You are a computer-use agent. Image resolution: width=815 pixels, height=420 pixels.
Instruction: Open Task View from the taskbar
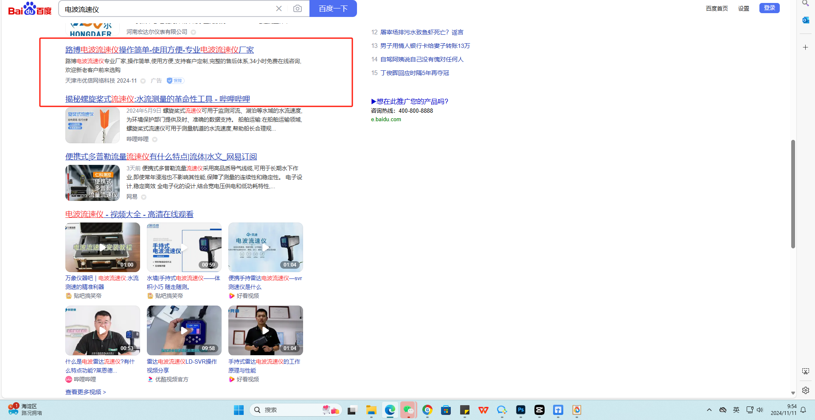[352, 410]
